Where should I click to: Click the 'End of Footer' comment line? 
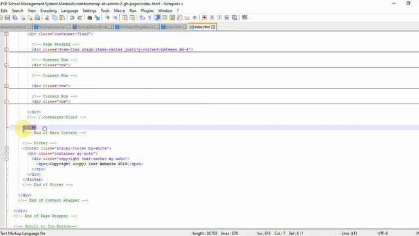pyautogui.click(x=48, y=185)
